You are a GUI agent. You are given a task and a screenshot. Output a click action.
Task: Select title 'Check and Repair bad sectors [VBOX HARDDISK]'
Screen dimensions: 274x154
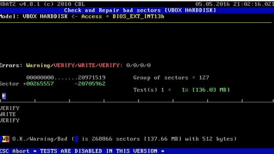(x=140, y=10)
